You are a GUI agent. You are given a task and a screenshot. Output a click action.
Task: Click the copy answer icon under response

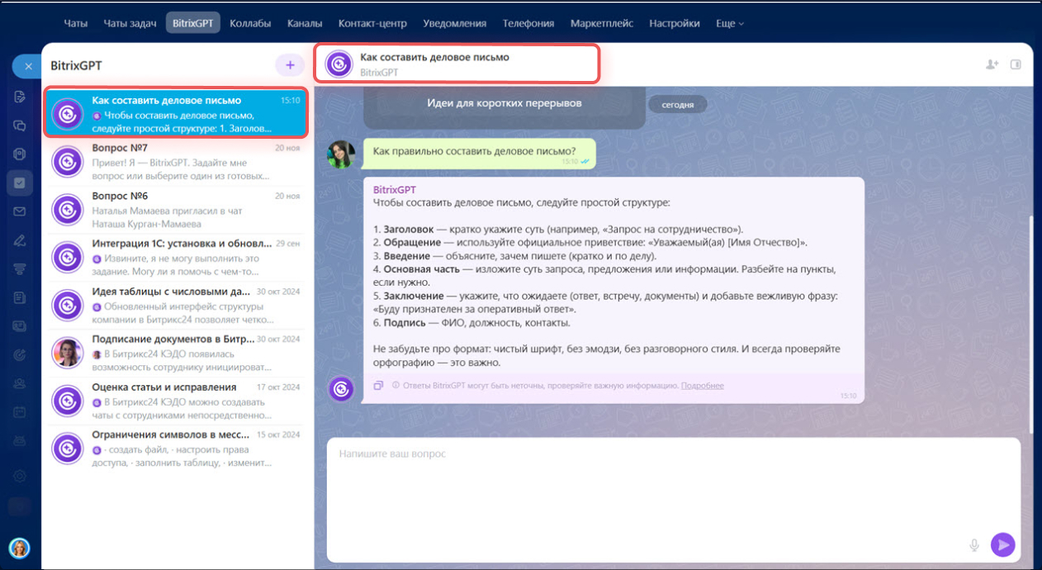pyautogui.click(x=378, y=385)
